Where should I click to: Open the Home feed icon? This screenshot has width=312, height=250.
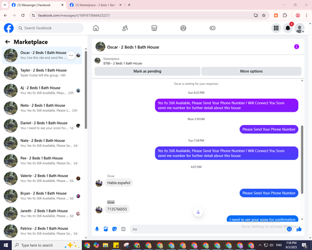(x=95, y=28)
